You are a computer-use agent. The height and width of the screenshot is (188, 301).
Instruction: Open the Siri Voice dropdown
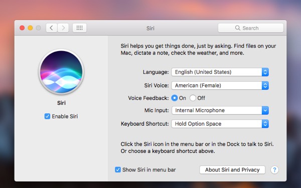(x=220, y=86)
